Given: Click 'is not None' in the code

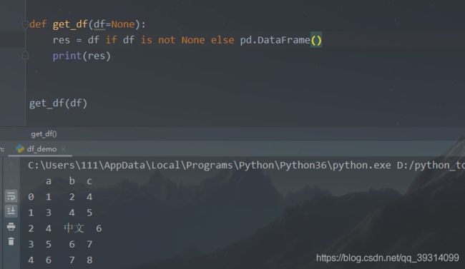Looking at the screenshot, I should pyautogui.click(x=172, y=40).
